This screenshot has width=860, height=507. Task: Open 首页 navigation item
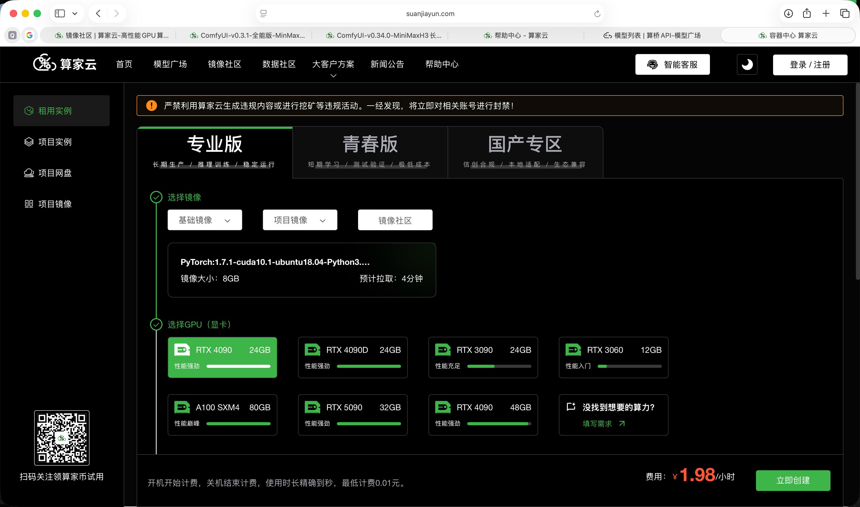(x=124, y=64)
